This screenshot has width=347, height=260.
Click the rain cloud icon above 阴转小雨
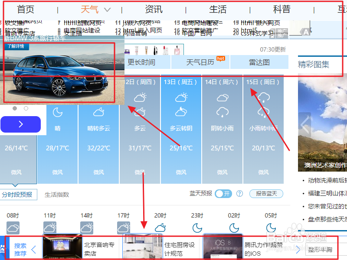(x=223, y=112)
